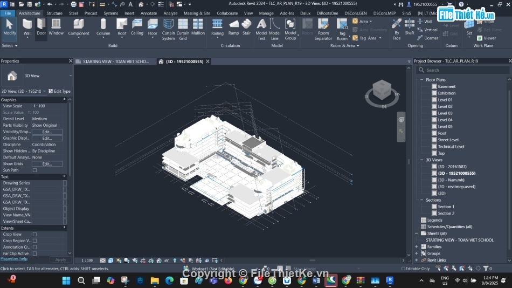
Task: Open the Windows Start menu
Action: tap(66, 280)
